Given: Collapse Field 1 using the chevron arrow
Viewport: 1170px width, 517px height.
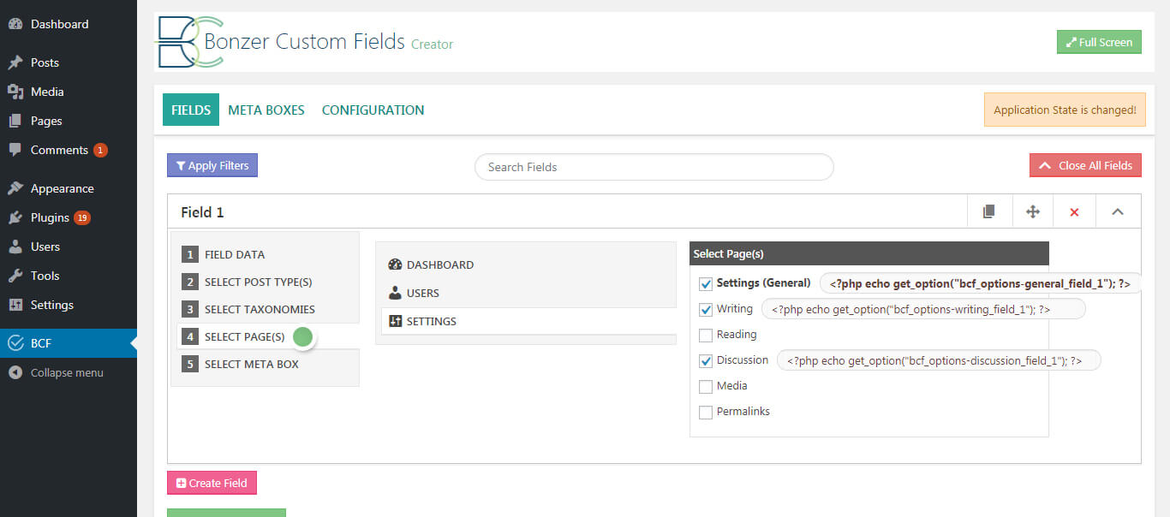Looking at the screenshot, I should click(x=1118, y=211).
